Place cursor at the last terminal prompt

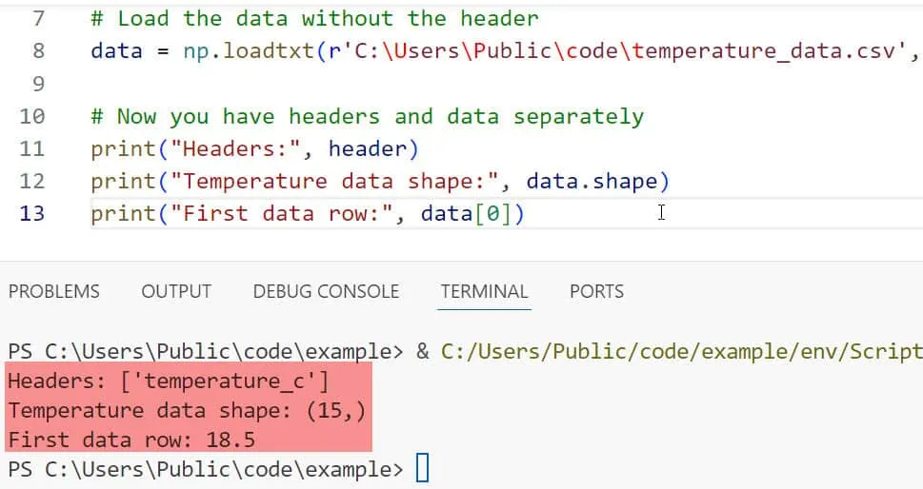point(423,469)
